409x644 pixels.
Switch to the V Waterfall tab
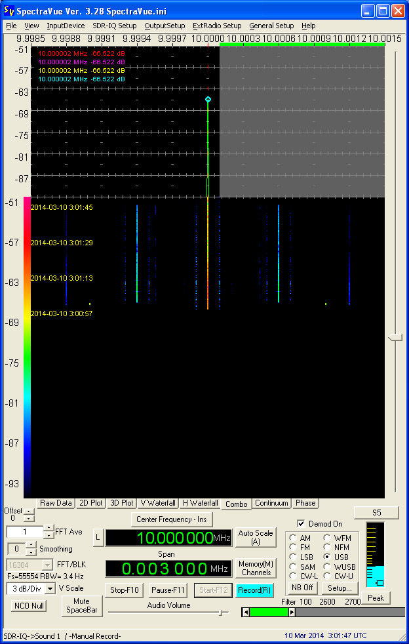pos(158,503)
